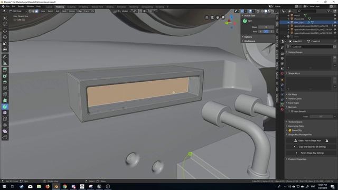The image size is (338, 190).
Task: Open the Edit Mode dropdown
Action: click(x=18, y=11)
